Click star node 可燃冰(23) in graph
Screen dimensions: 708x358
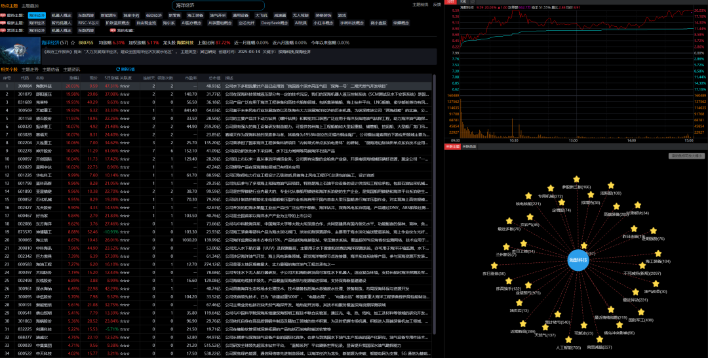click(x=583, y=325)
